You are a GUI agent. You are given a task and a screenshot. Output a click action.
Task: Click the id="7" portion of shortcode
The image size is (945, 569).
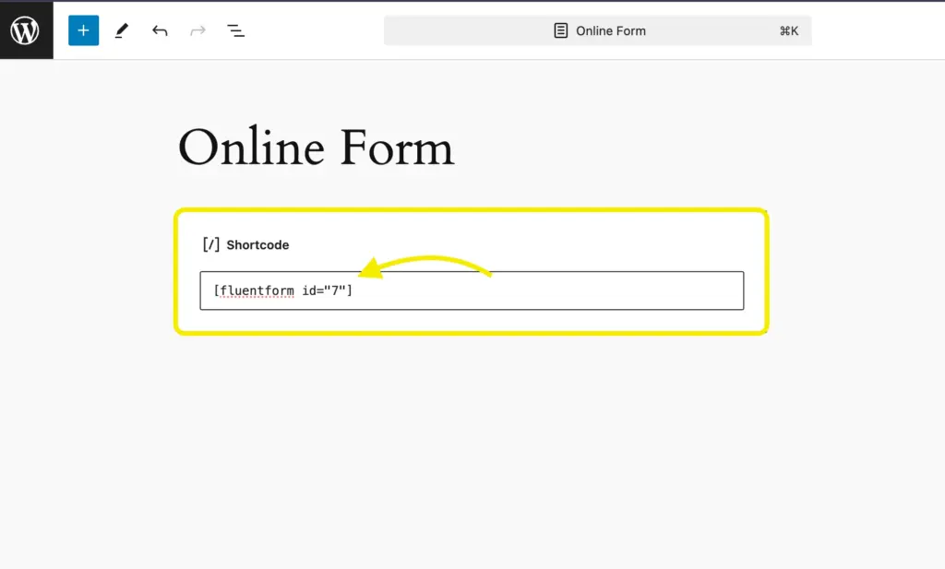click(x=325, y=290)
